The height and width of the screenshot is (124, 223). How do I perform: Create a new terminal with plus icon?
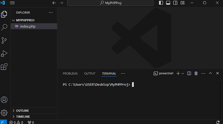click(x=178, y=73)
